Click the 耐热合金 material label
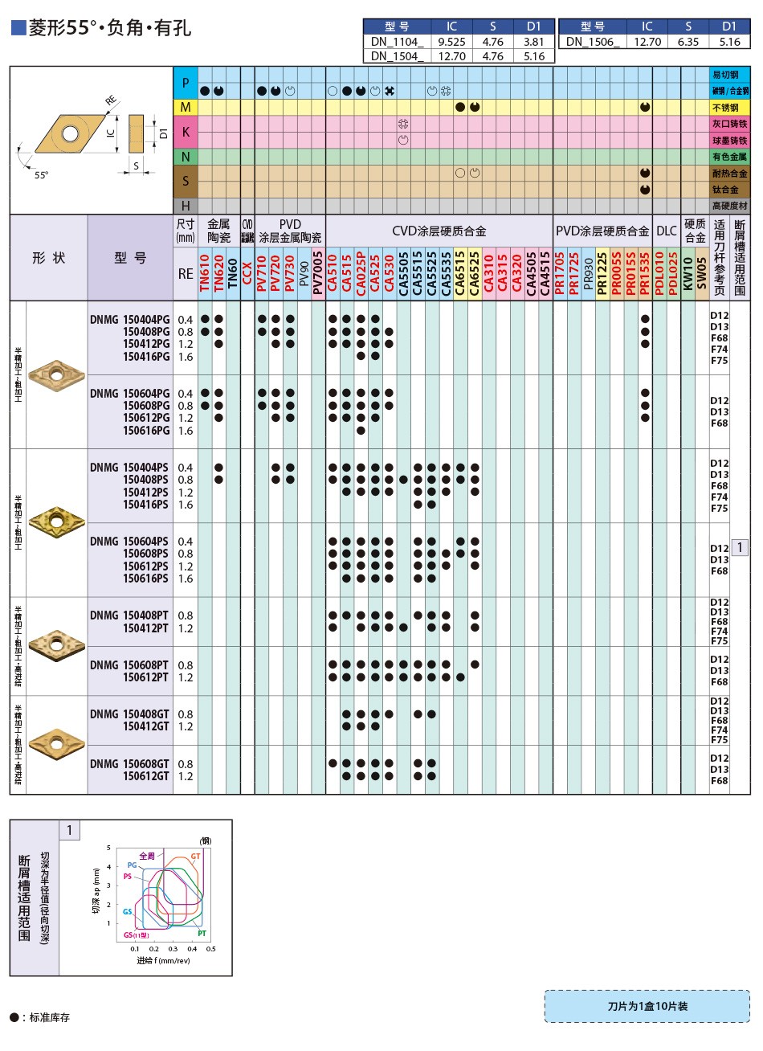 click(729, 173)
